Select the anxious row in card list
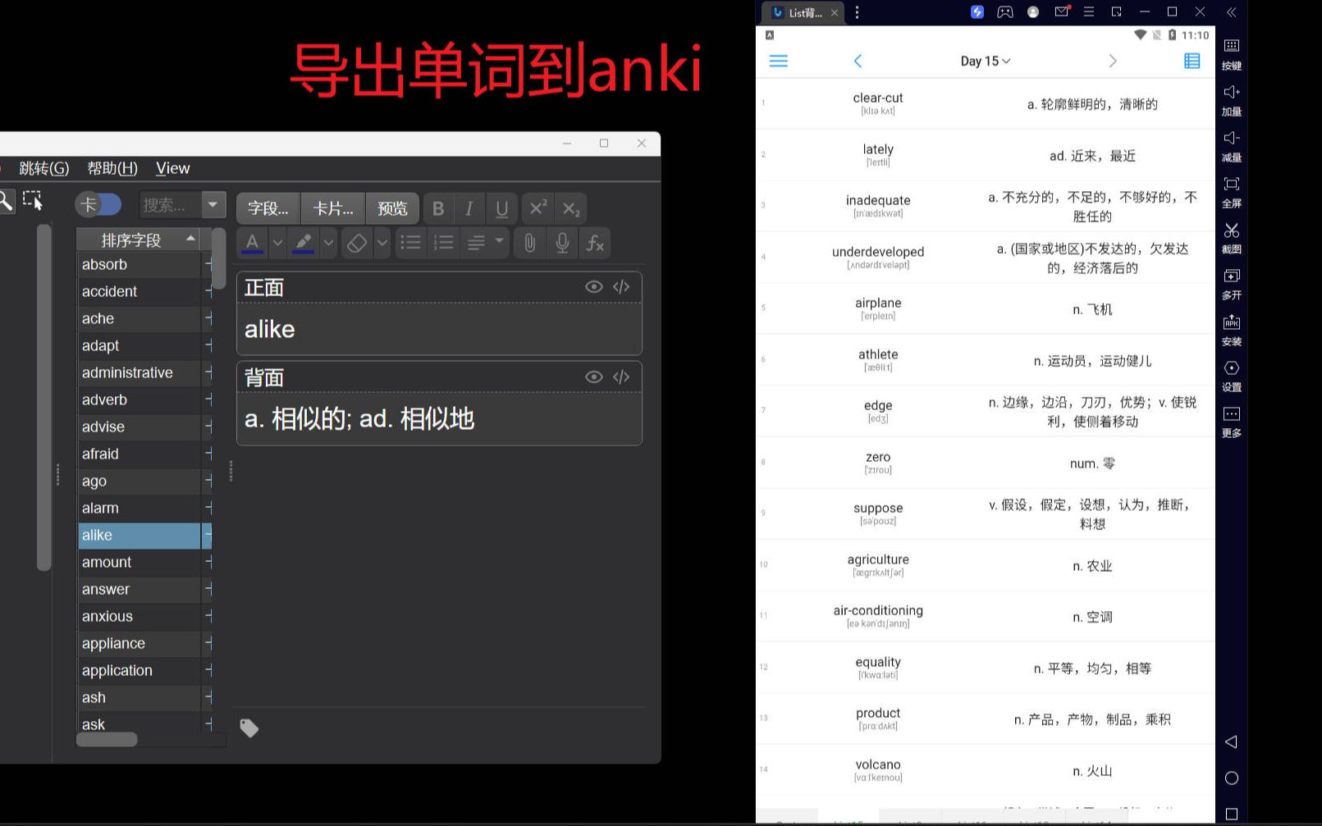Image resolution: width=1322 pixels, height=826 pixels. pos(140,616)
